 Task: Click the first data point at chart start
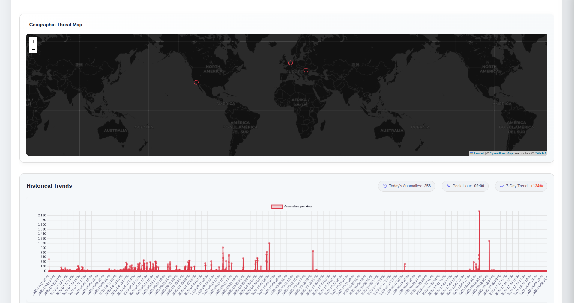click(x=49, y=260)
